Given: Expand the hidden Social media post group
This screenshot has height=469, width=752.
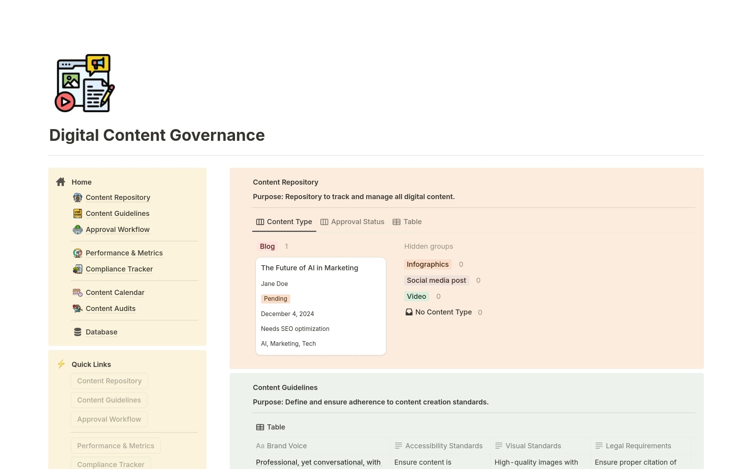Looking at the screenshot, I should (x=436, y=280).
